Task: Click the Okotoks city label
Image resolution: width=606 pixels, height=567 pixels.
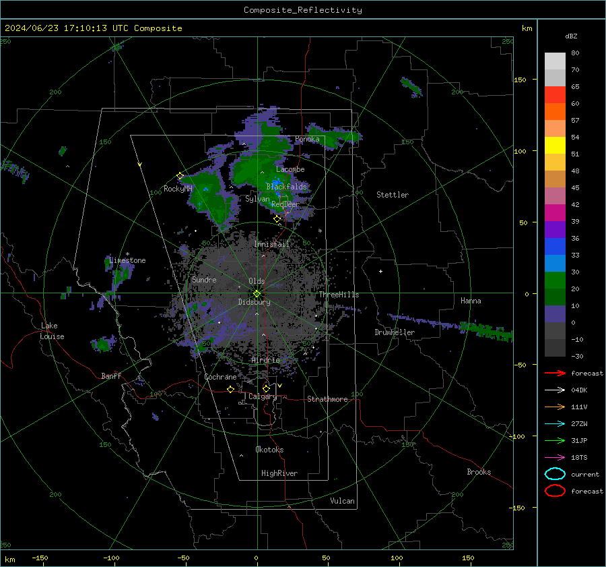Action: (x=269, y=449)
